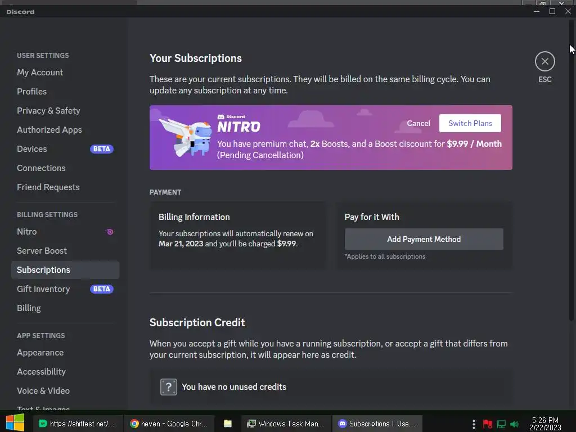576x432 pixels.
Task: Open Server Boost settings
Action: [42, 250]
